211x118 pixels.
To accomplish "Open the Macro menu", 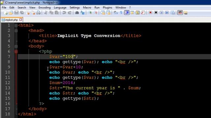I will (87, 8).
